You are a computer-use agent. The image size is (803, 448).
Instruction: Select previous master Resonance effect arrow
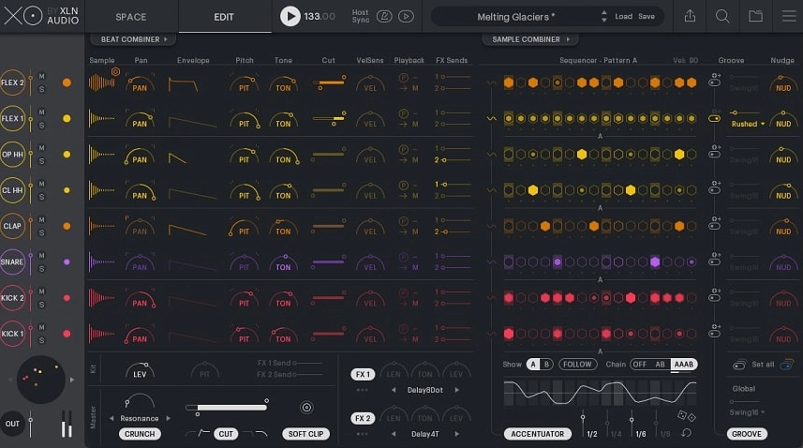pyautogui.click(x=112, y=419)
